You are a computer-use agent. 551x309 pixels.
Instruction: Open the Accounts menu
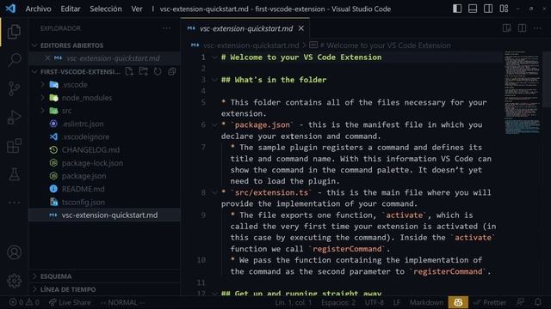point(14,252)
